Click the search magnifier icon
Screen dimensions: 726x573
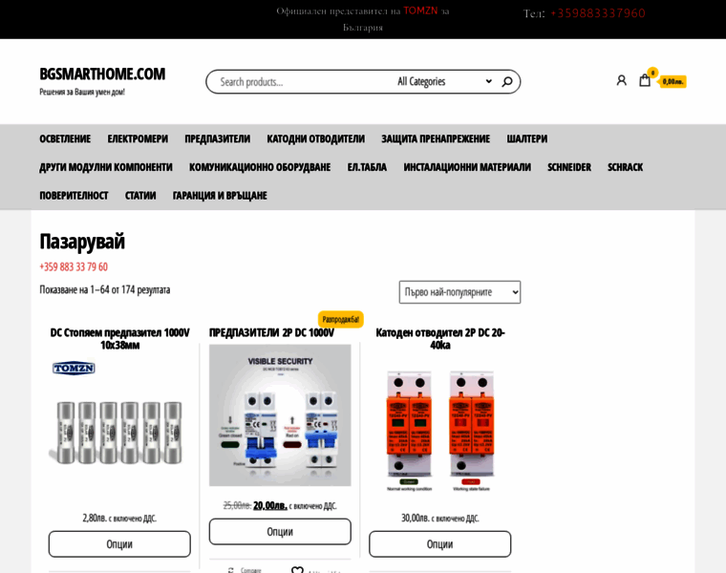click(507, 81)
